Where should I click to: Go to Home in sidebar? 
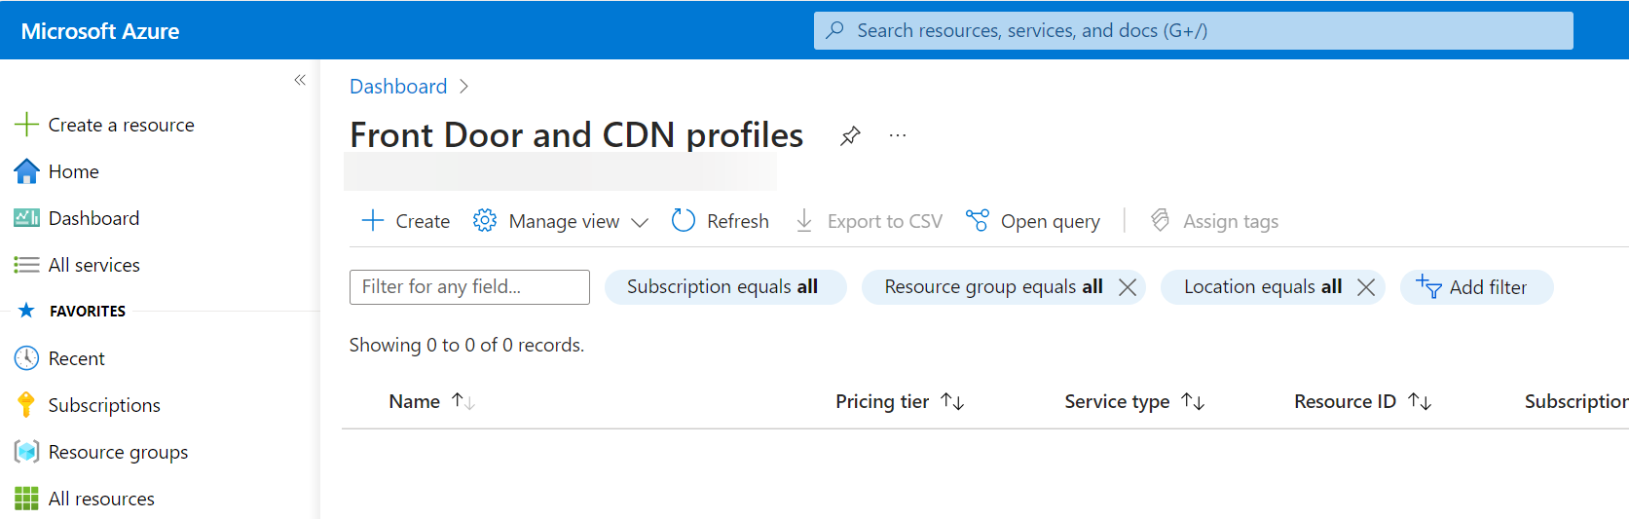(74, 171)
